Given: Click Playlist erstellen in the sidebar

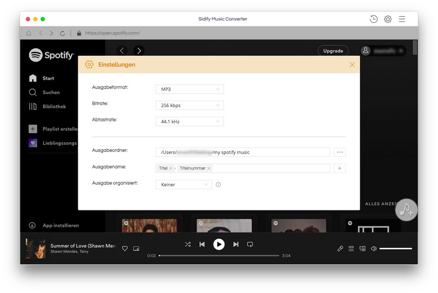Looking at the screenshot, I should 53,129.
